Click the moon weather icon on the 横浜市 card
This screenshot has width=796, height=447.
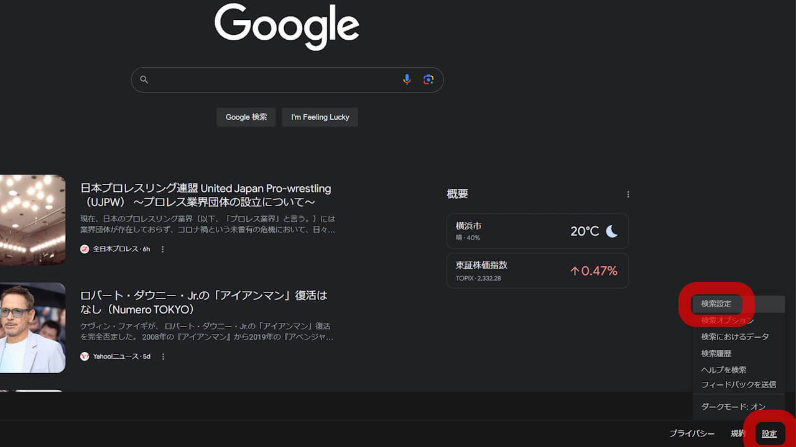coord(613,231)
